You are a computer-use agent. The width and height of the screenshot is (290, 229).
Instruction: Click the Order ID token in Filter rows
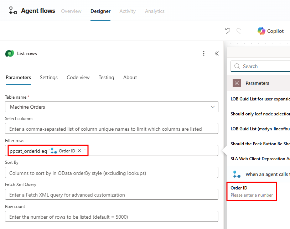tap(65, 151)
